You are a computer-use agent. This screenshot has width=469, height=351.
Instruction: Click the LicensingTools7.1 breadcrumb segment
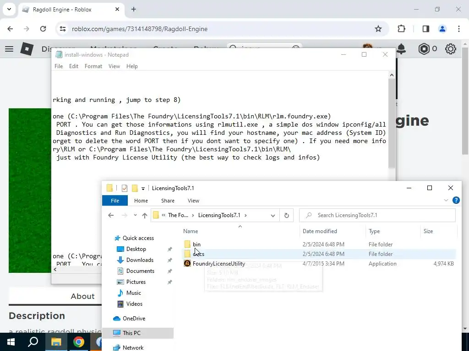[x=219, y=215]
